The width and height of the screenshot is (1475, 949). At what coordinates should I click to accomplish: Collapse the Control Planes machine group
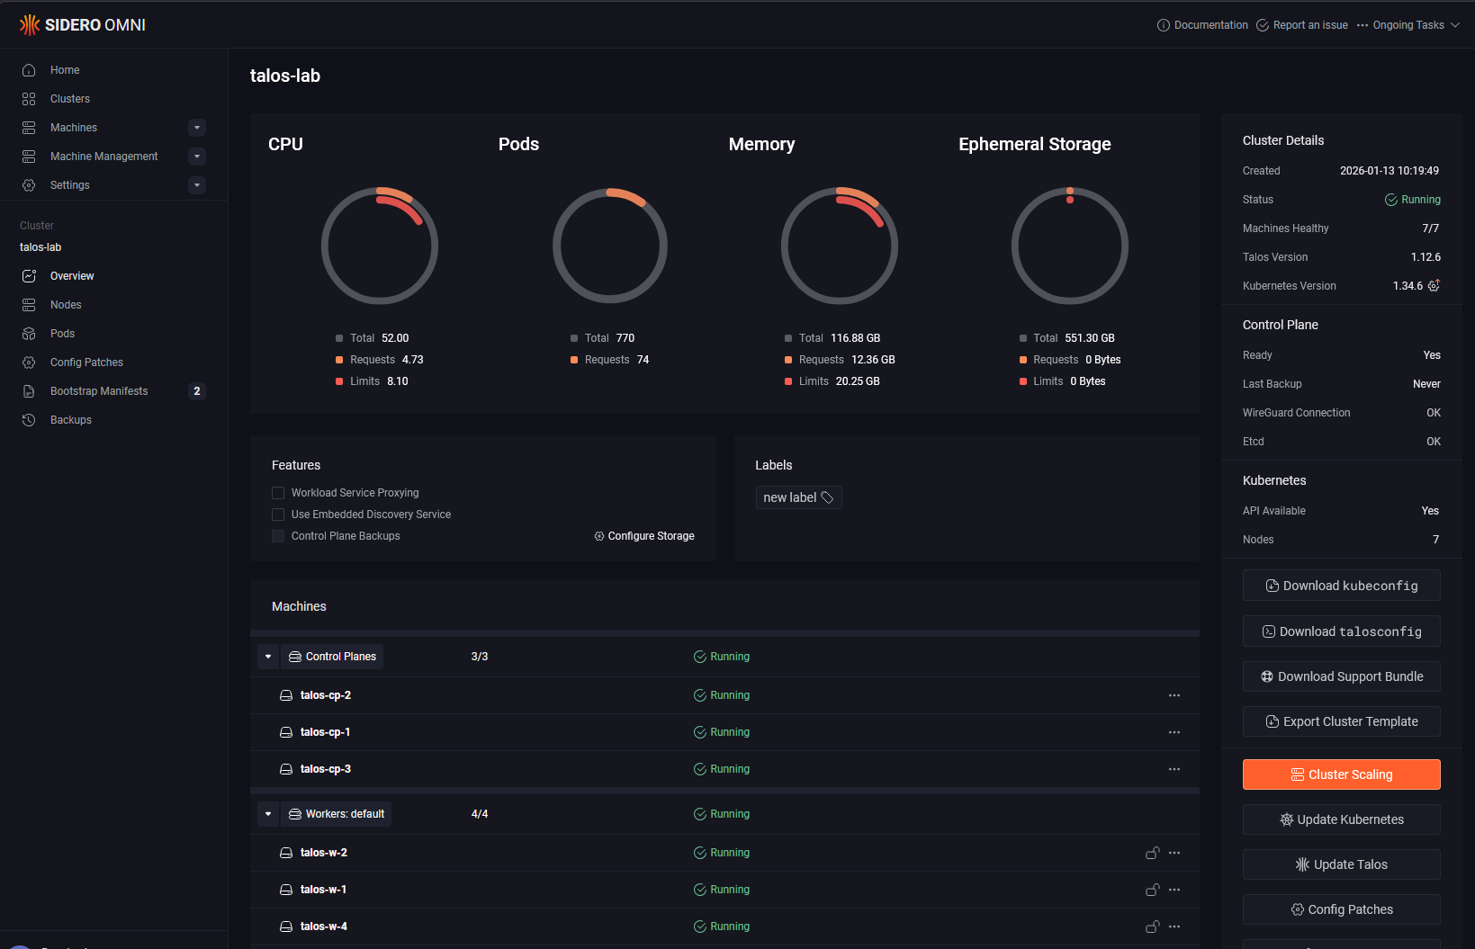click(268, 657)
